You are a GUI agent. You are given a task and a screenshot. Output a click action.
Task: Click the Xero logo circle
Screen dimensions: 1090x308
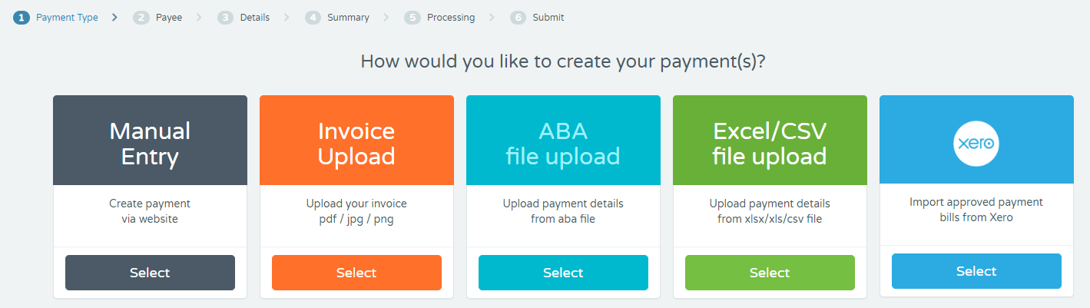976,143
